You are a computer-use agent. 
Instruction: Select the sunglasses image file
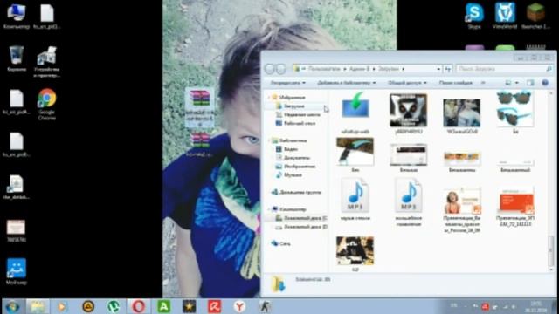point(515,113)
